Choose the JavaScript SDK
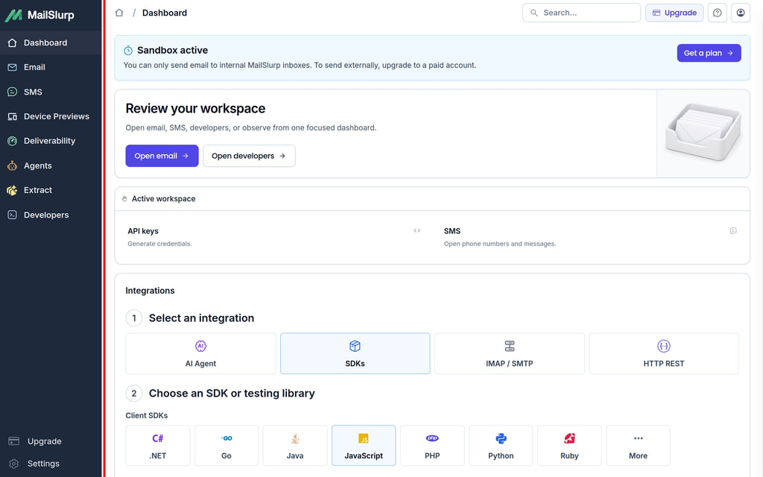The width and height of the screenshot is (763, 477). click(364, 446)
